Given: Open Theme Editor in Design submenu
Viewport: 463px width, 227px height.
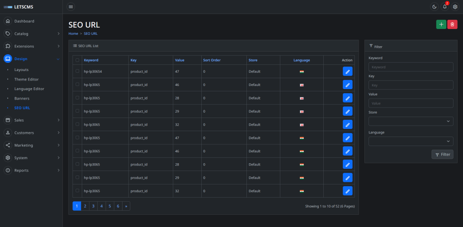Looking at the screenshot, I should point(26,80).
